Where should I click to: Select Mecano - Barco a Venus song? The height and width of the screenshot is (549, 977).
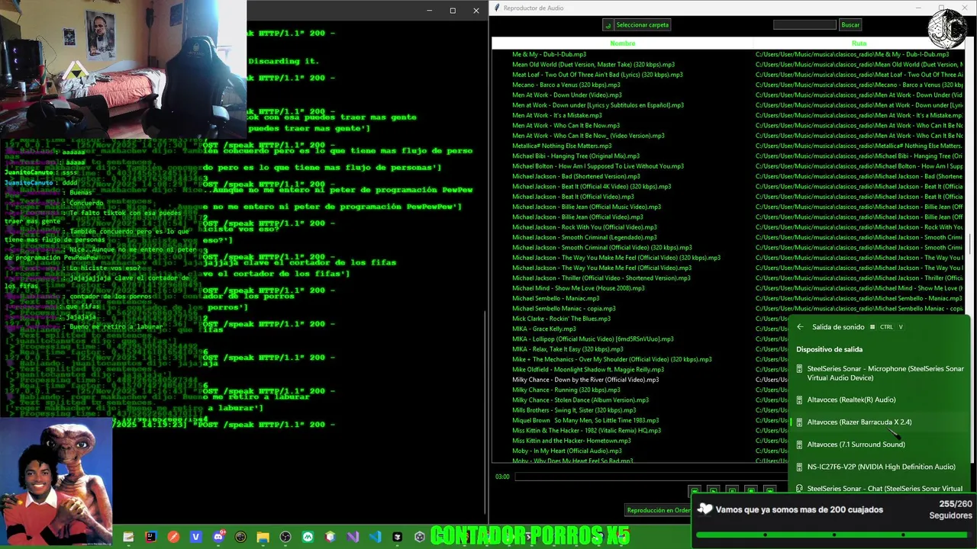[566, 85]
